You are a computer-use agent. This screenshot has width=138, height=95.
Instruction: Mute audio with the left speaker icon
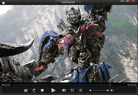click(90, 90)
